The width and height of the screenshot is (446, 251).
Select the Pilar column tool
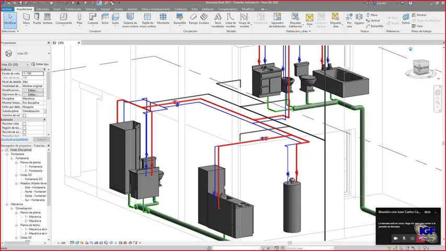pyautogui.click(x=79, y=19)
